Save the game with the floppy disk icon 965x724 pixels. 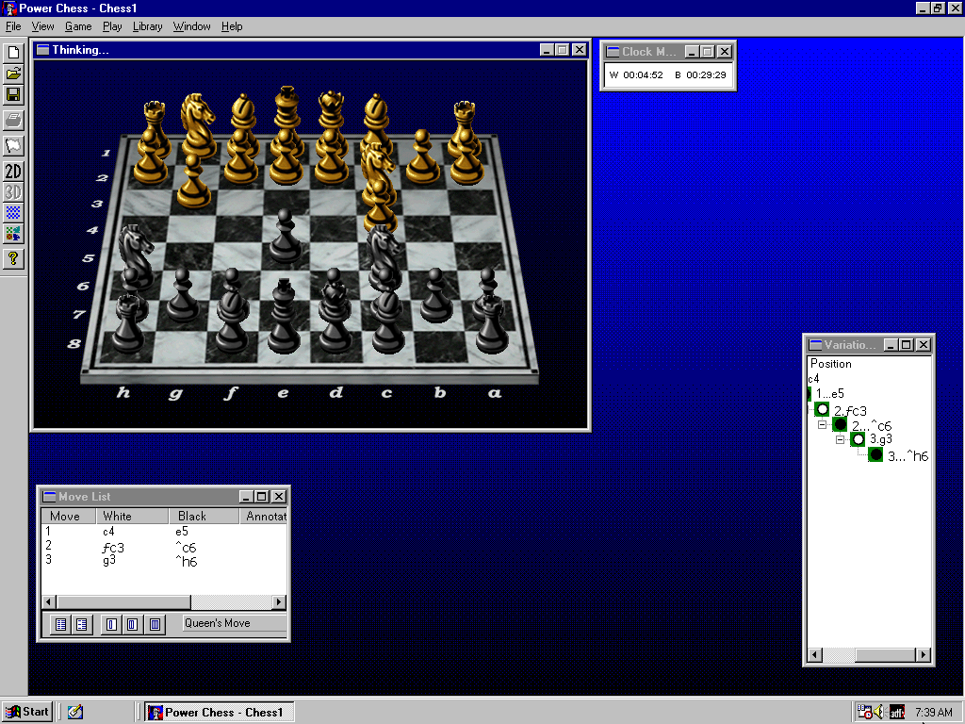click(x=13, y=95)
